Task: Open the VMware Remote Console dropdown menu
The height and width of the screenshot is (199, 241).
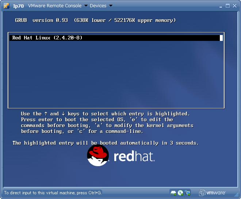Action: (x=58, y=6)
